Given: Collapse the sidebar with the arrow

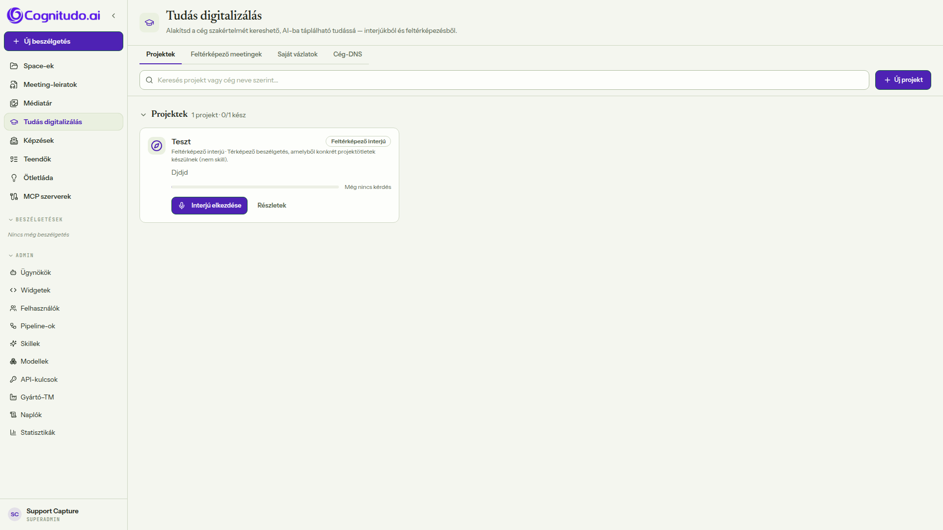Looking at the screenshot, I should click(x=113, y=16).
